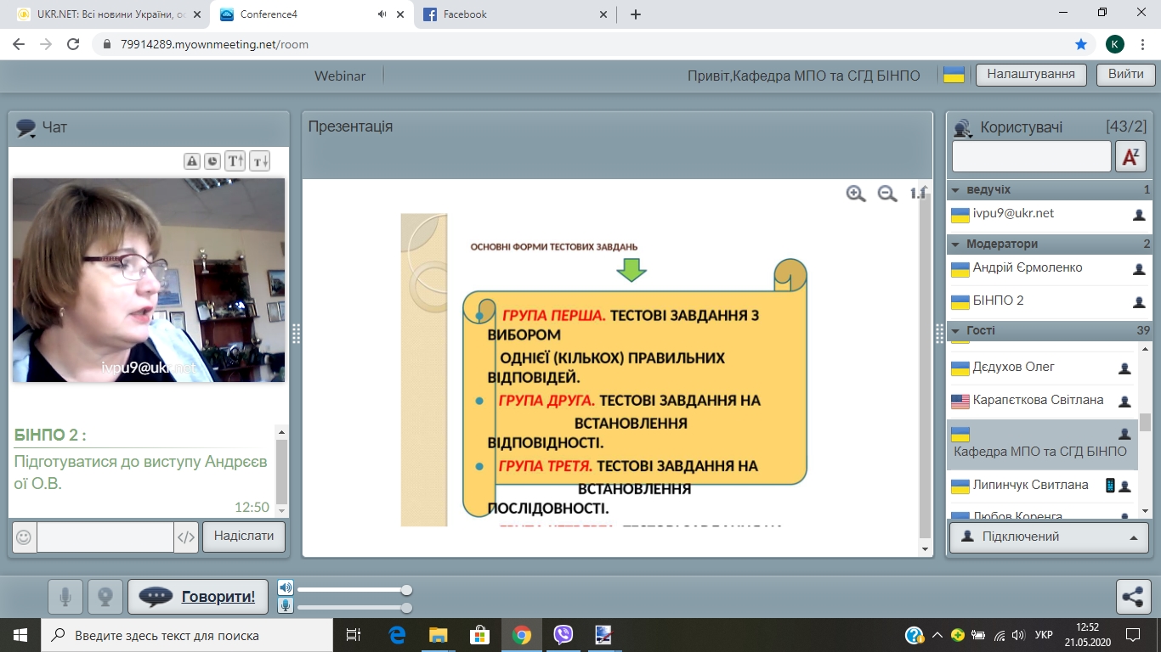1161x652 pixels.
Task: Toggle the webcam button
Action: (105, 597)
